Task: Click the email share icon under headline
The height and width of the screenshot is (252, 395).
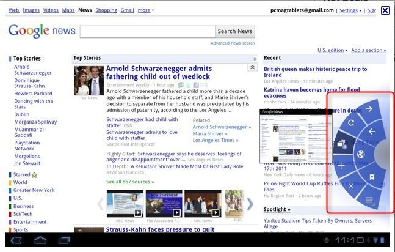Action: coord(203,85)
